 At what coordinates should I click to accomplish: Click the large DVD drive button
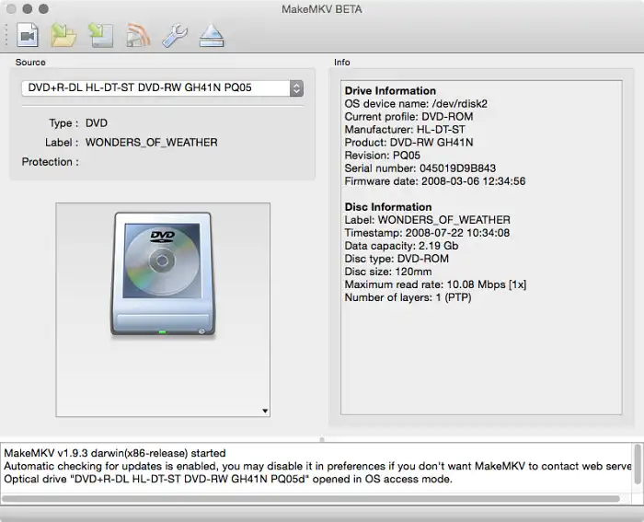pos(164,274)
